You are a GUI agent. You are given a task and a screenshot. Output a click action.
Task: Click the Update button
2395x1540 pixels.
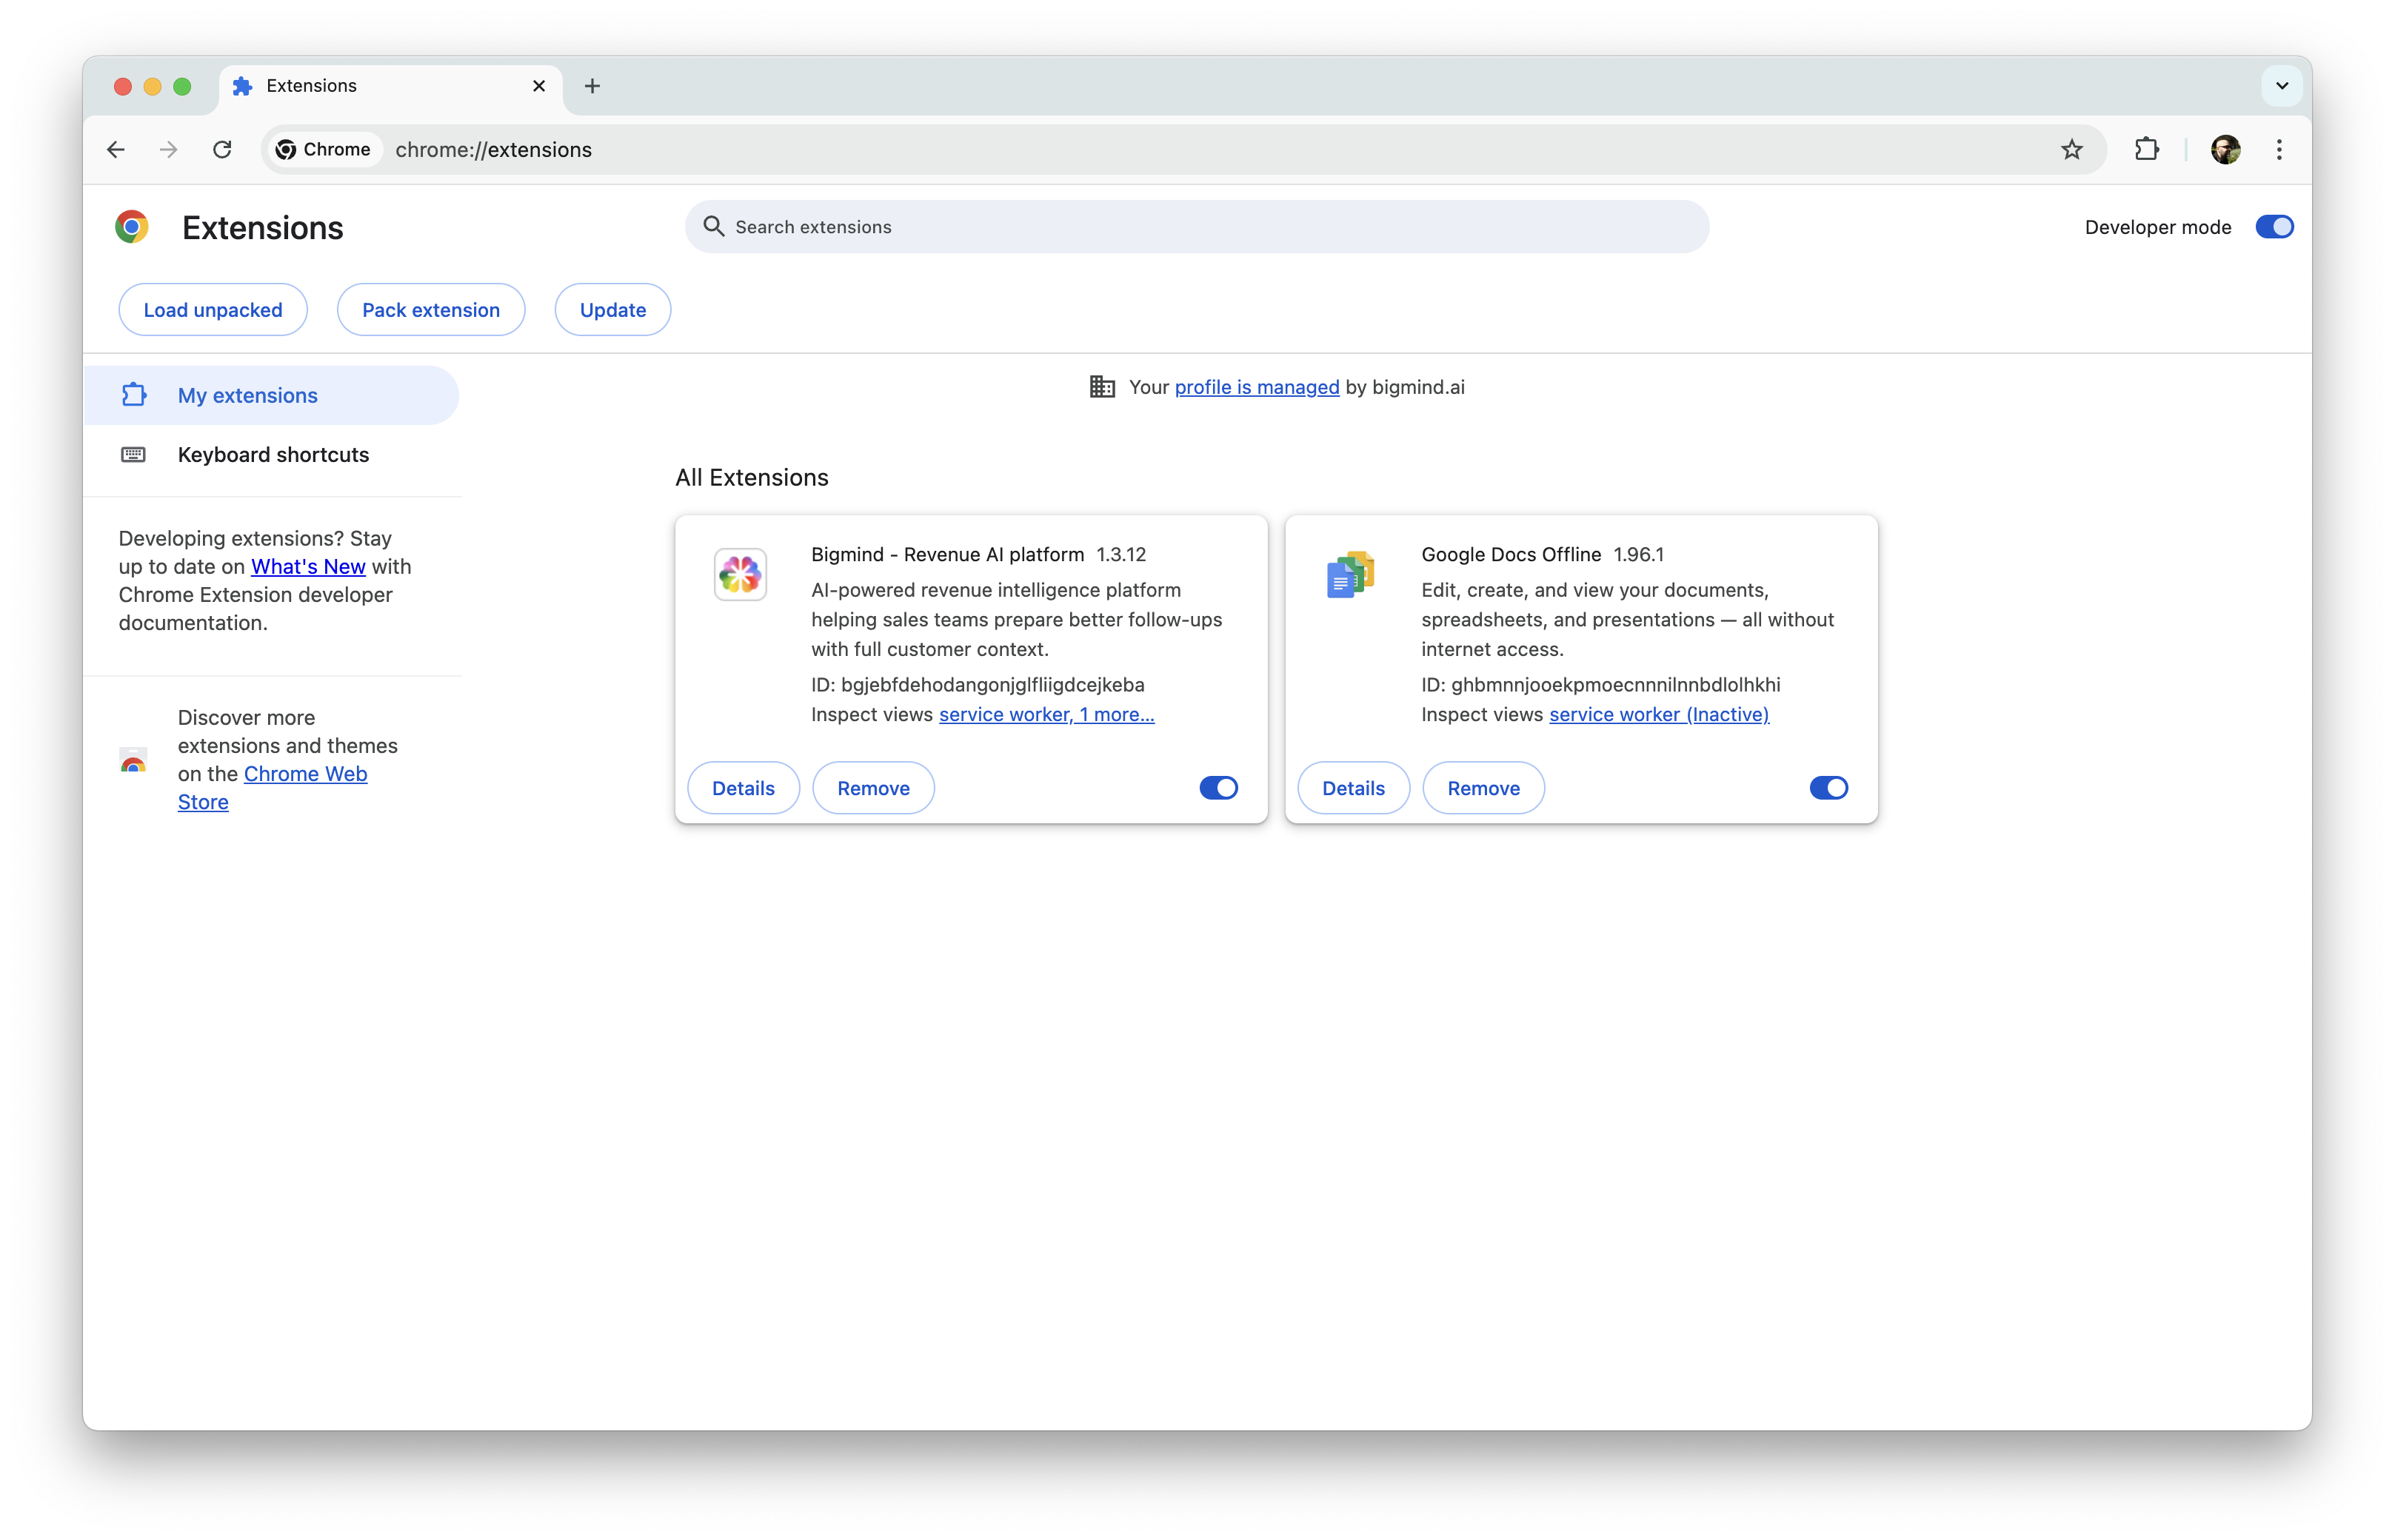pyautogui.click(x=613, y=310)
